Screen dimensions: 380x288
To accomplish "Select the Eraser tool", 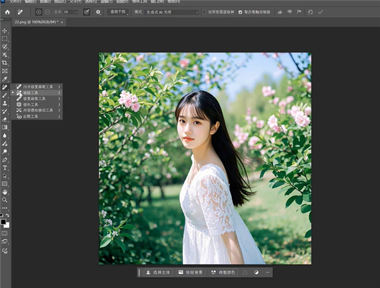I will pyautogui.click(x=4, y=120).
